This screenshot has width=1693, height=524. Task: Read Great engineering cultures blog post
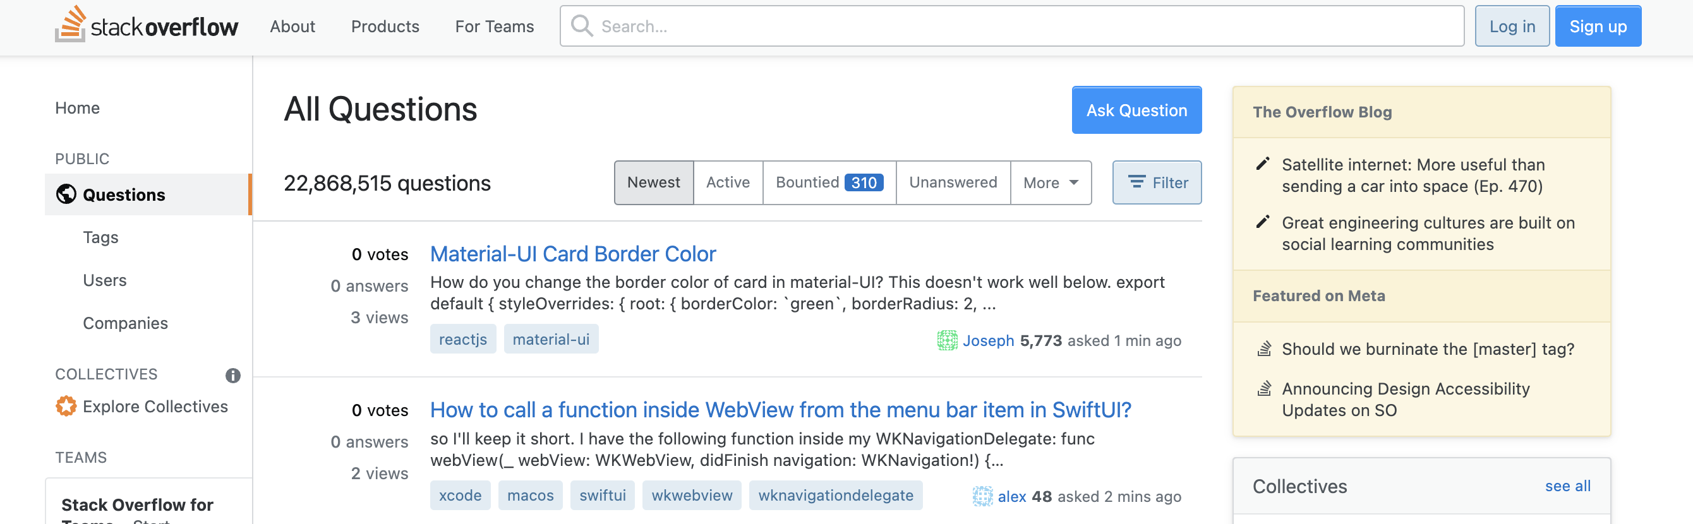(x=1428, y=233)
